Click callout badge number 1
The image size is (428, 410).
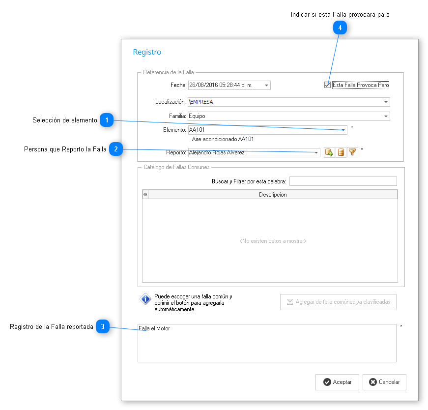pyautogui.click(x=107, y=120)
